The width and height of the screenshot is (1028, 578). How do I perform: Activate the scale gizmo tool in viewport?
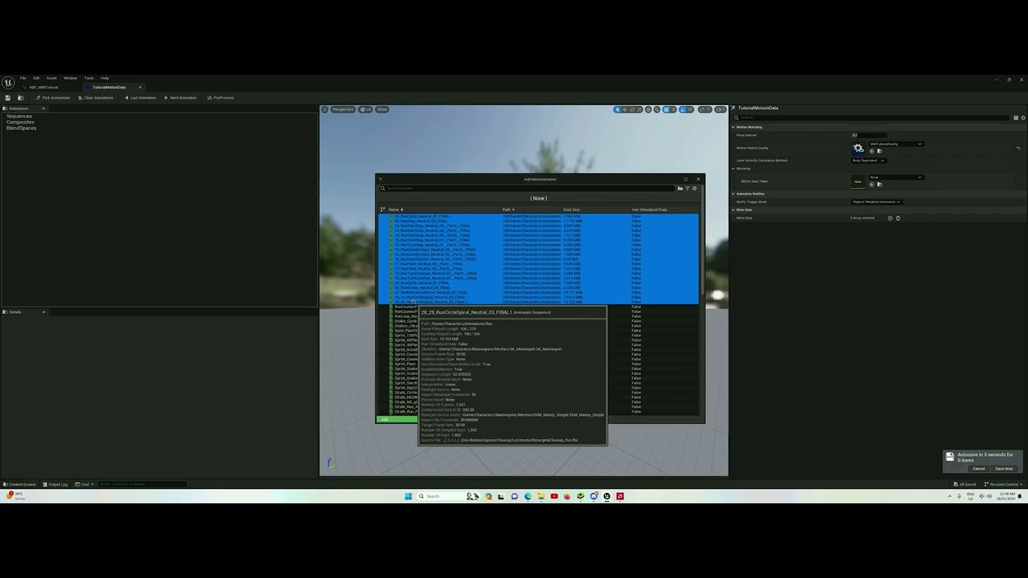(639, 109)
